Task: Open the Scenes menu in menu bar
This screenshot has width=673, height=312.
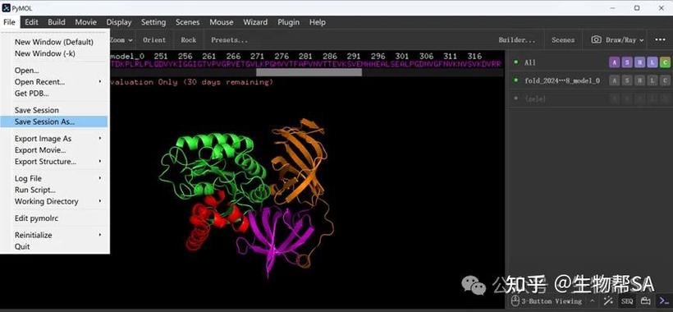Action: (188, 22)
